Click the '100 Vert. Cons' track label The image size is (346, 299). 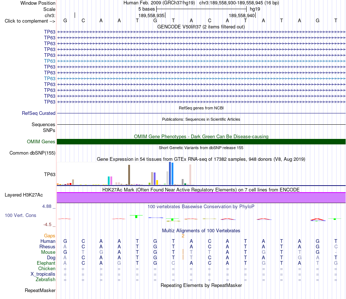click(20, 215)
